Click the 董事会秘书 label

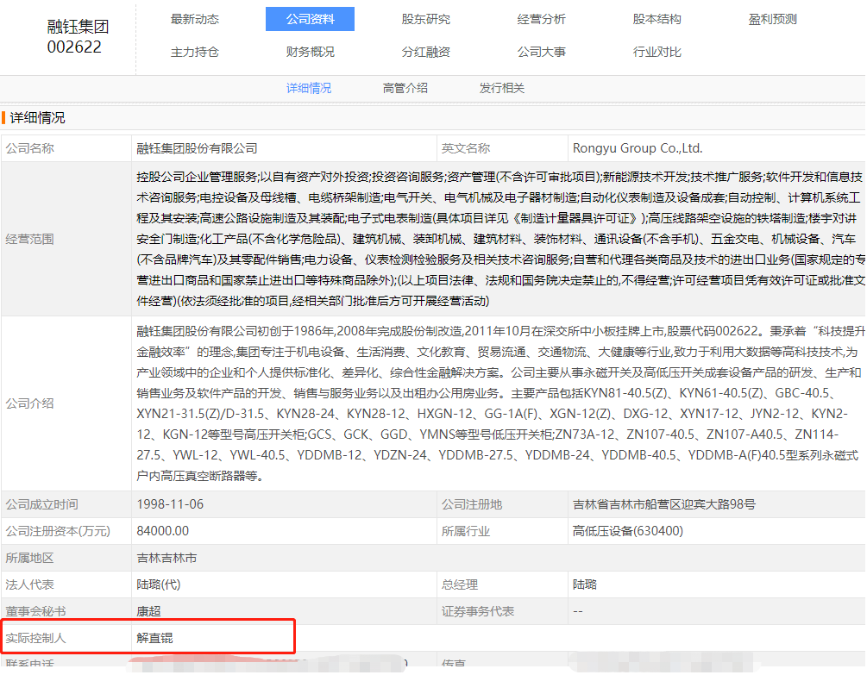click(x=36, y=611)
